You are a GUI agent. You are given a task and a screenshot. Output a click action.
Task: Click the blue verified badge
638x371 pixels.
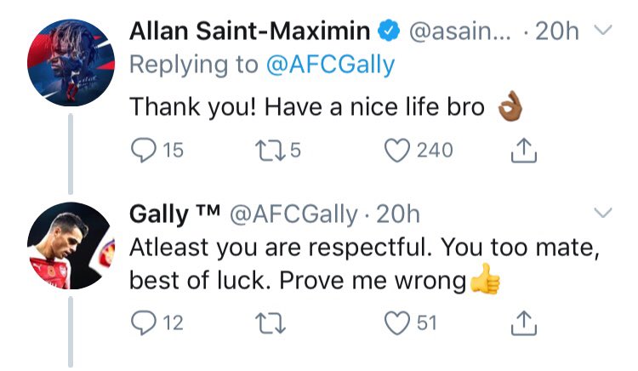tap(389, 31)
